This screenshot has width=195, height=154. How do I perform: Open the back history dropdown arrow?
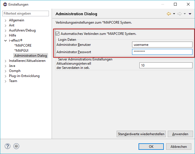pos(174,14)
